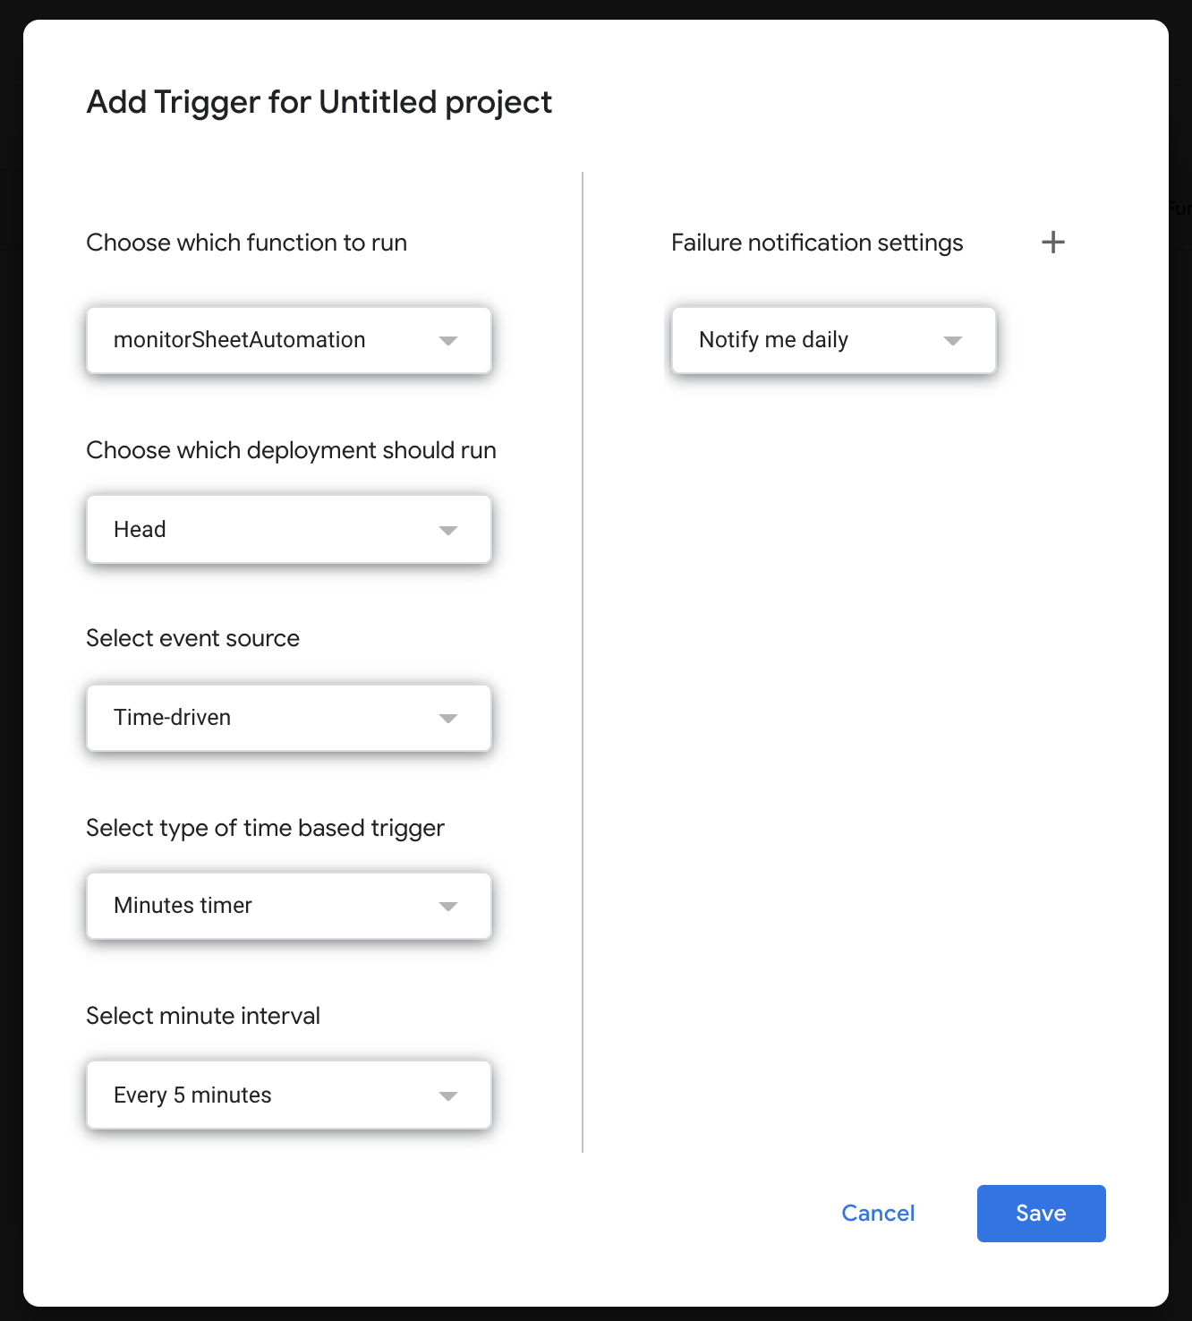Click the arrow icon beside Every 5 minutes
Viewport: 1192px width, 1321px height.
click(x=448, y=1095)
